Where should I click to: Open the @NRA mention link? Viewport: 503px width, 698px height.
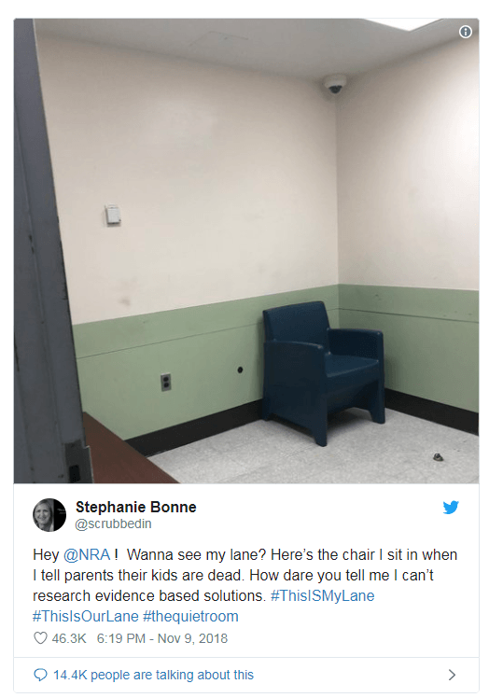87,554
